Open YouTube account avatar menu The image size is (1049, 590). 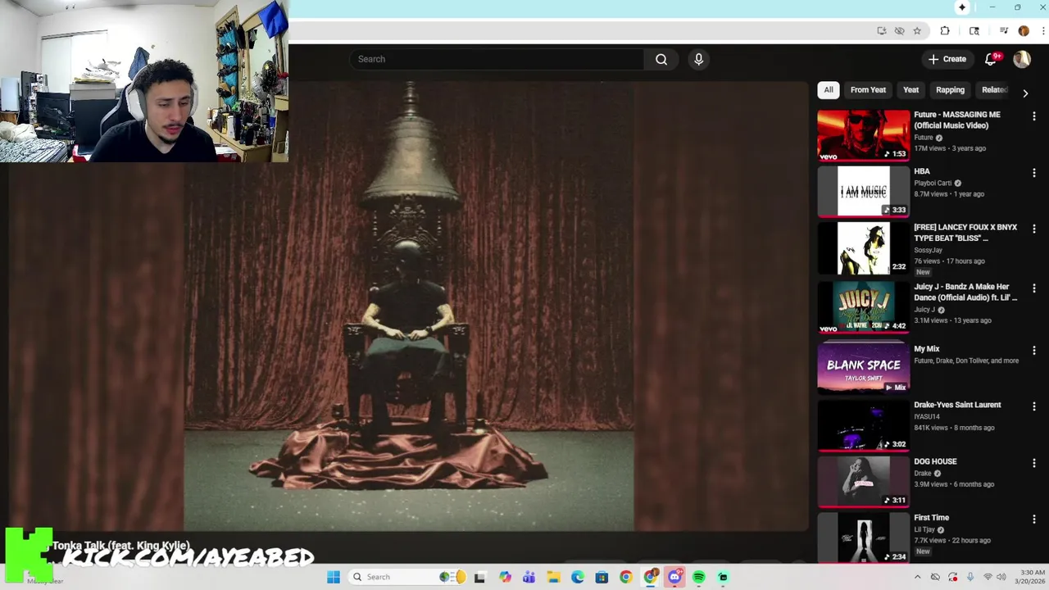pyautogui.click(x=1022, y=59)
